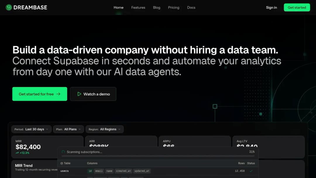The image size is (316, 178).
Task: Click the Avg LTV card label
Action: coord(242,141)
